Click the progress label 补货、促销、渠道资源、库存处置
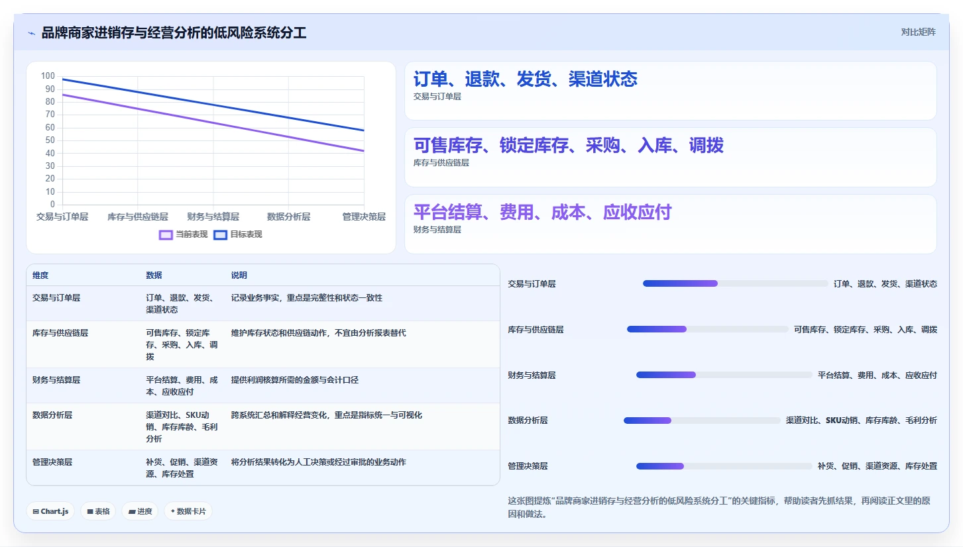963x547 pixels. click(x=878, y=466)
